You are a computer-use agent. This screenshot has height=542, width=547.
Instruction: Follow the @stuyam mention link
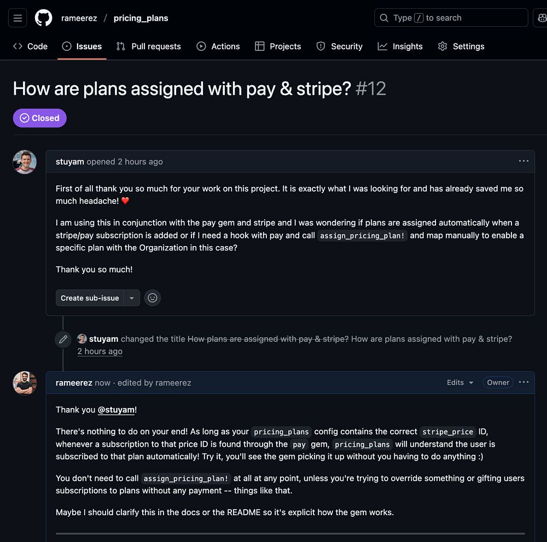coord(116,410)
